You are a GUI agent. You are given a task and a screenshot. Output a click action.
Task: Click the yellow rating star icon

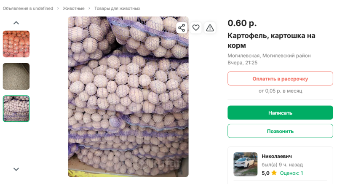pyautogui.click(x=274, y=173)
